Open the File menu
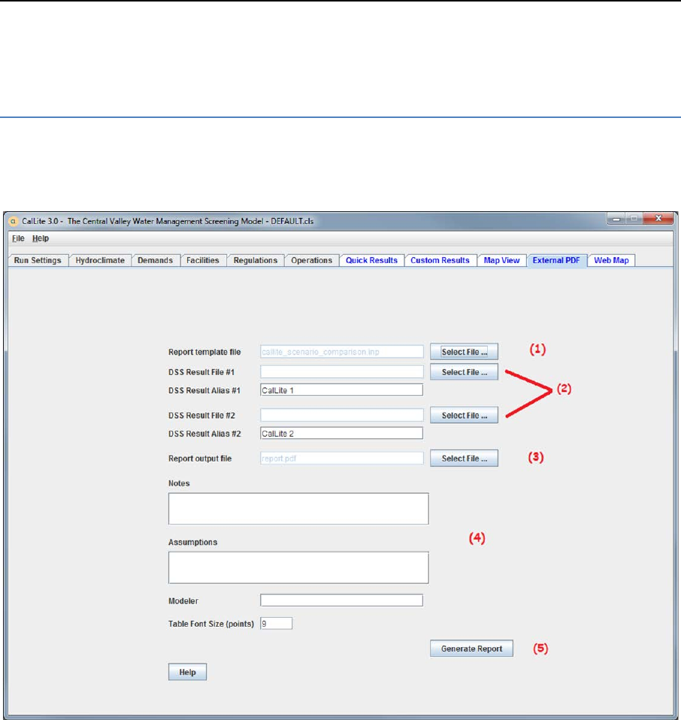This screenshot has height=720, width=681. (18, 238)
